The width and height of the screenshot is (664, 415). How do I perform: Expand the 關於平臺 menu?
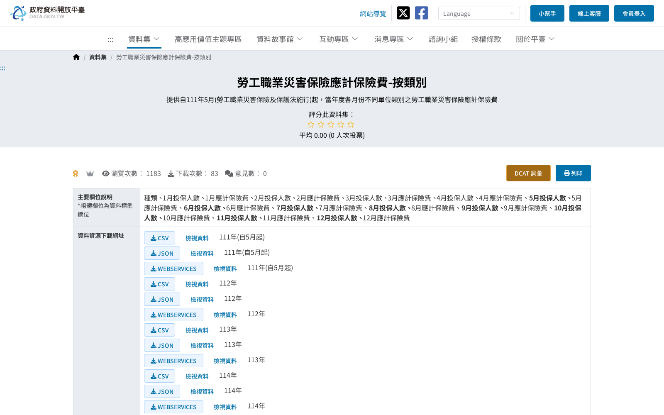(x=535, y=39)
